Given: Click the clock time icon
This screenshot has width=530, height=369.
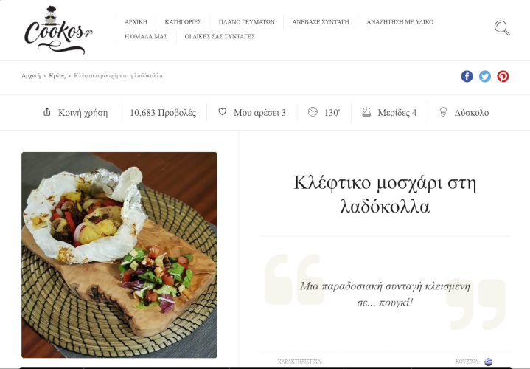Looking at the screenshot, I should [x=313, y=111].
